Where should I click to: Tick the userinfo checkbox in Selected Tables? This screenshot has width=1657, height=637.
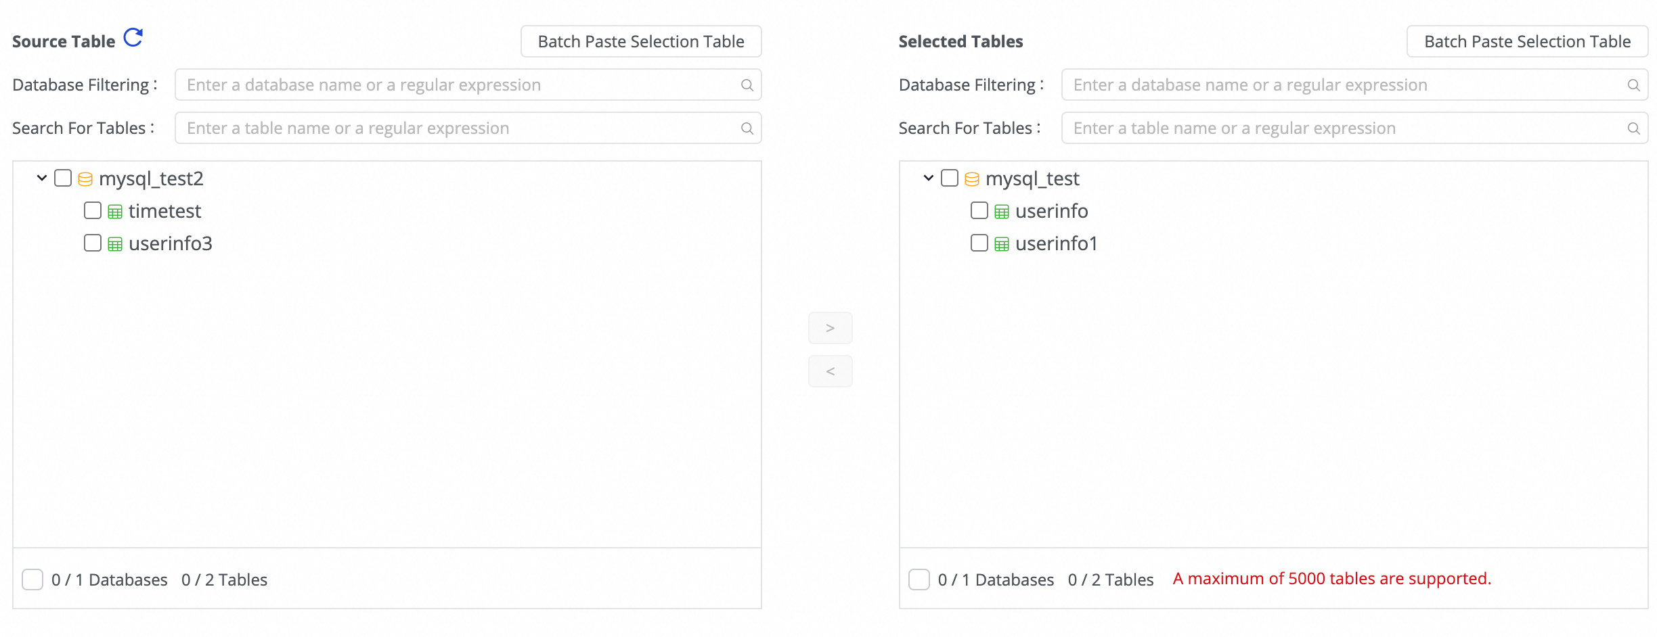click(x=979, y=211)
